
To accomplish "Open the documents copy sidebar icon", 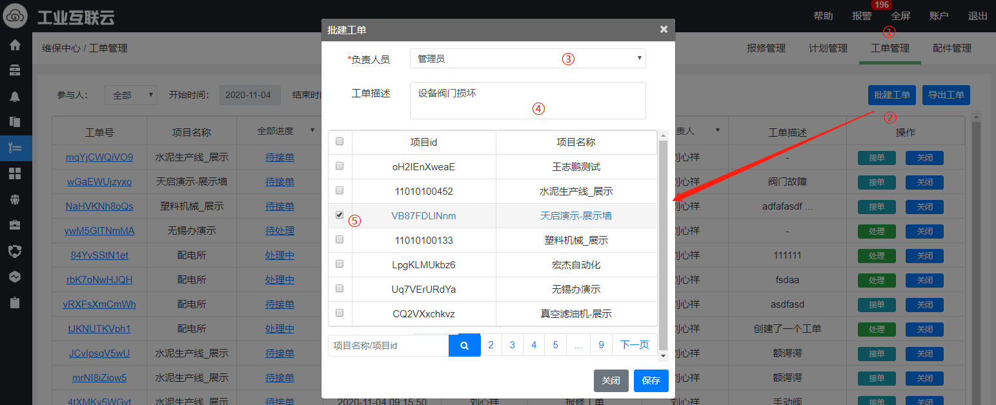I will click(15, 121).
